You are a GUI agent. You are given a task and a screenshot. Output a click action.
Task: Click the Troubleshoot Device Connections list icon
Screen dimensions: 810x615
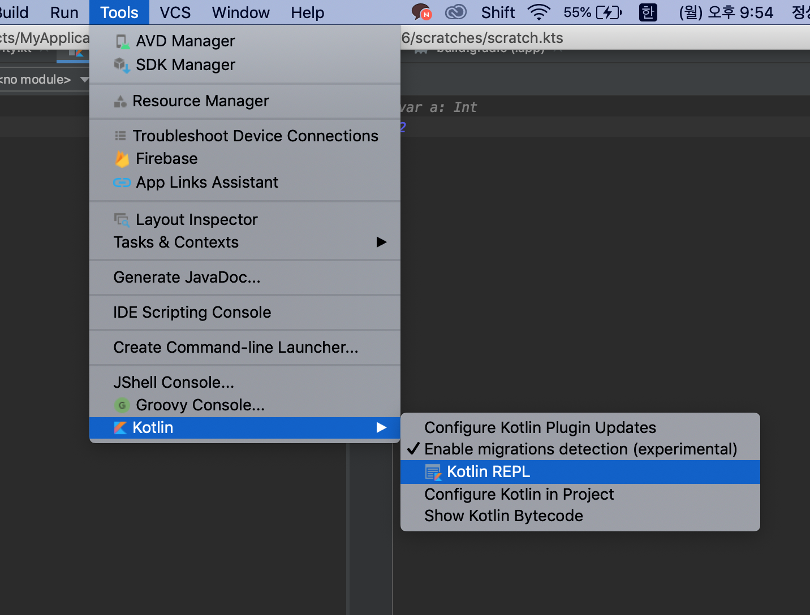[120, 136]
